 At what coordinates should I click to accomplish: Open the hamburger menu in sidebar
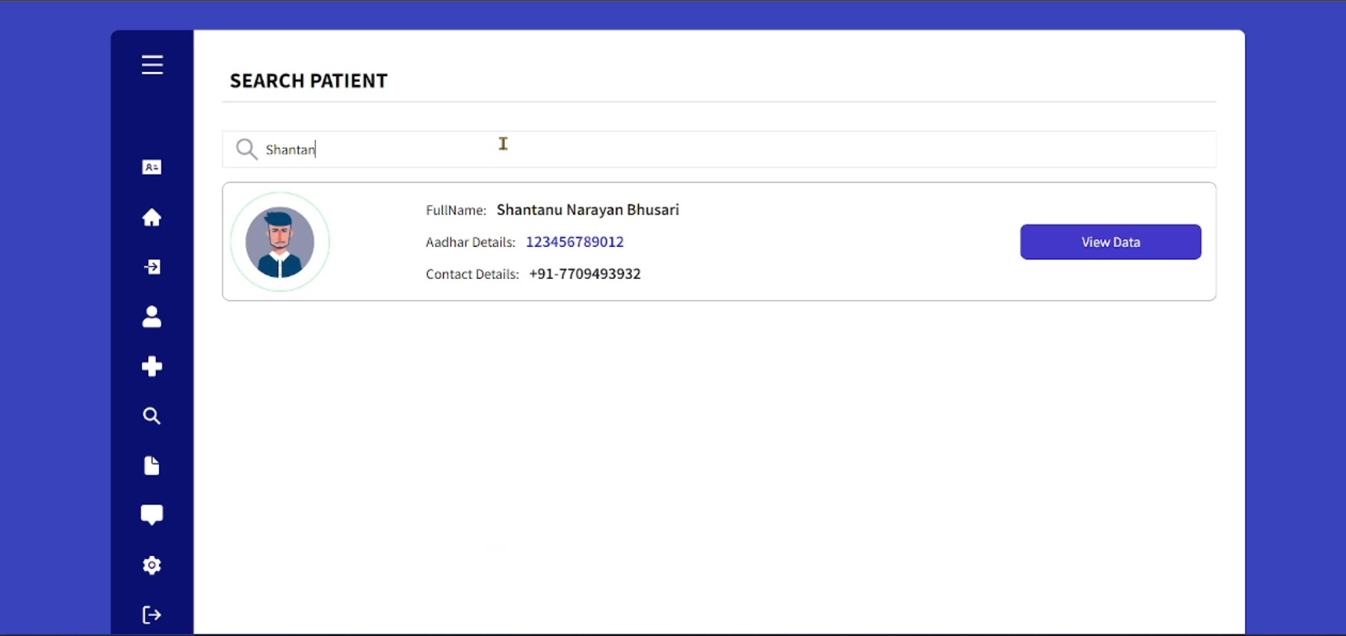coord(152,64)
